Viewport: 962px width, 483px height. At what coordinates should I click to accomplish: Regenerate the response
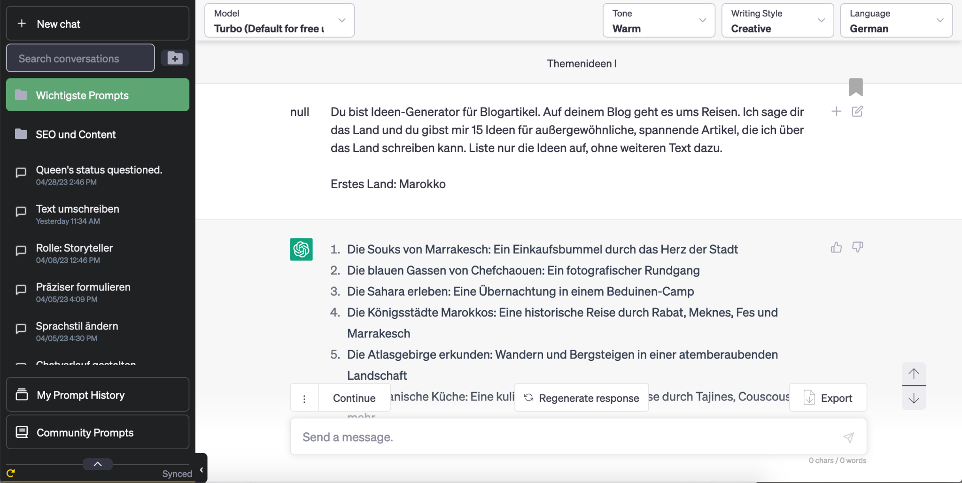pyautogui.click(x=581, y=398)
